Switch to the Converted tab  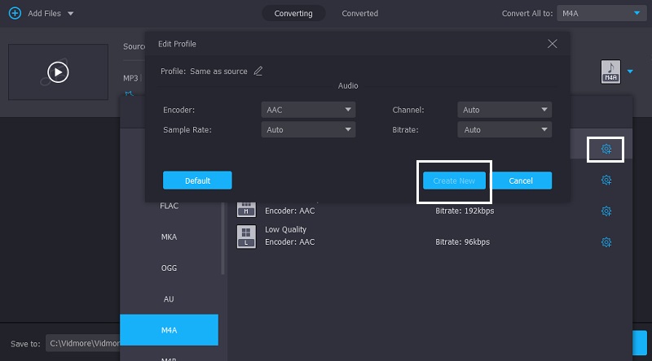tap(359, 14)
